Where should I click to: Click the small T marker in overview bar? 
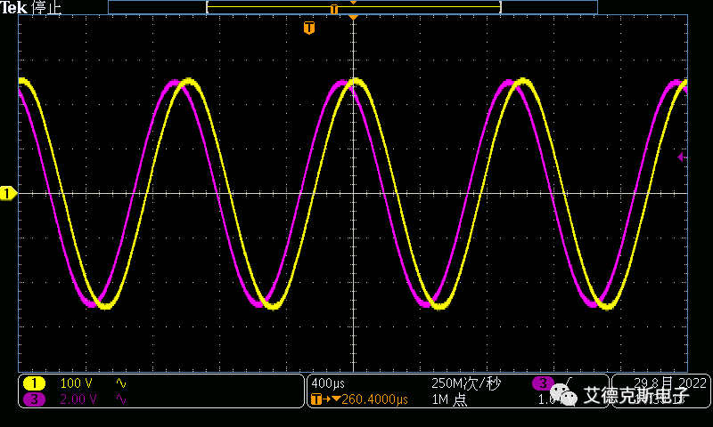(x=334, y=9)
